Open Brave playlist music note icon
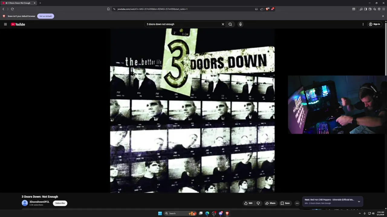 pyautogui.click(x=361, y=9)
